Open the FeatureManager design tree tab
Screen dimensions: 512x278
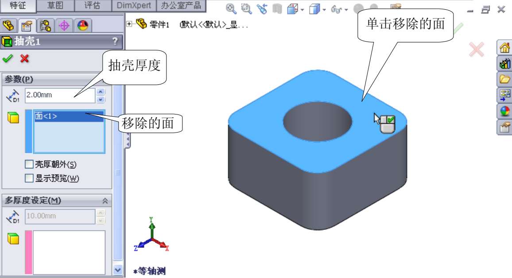pos(9,26)
